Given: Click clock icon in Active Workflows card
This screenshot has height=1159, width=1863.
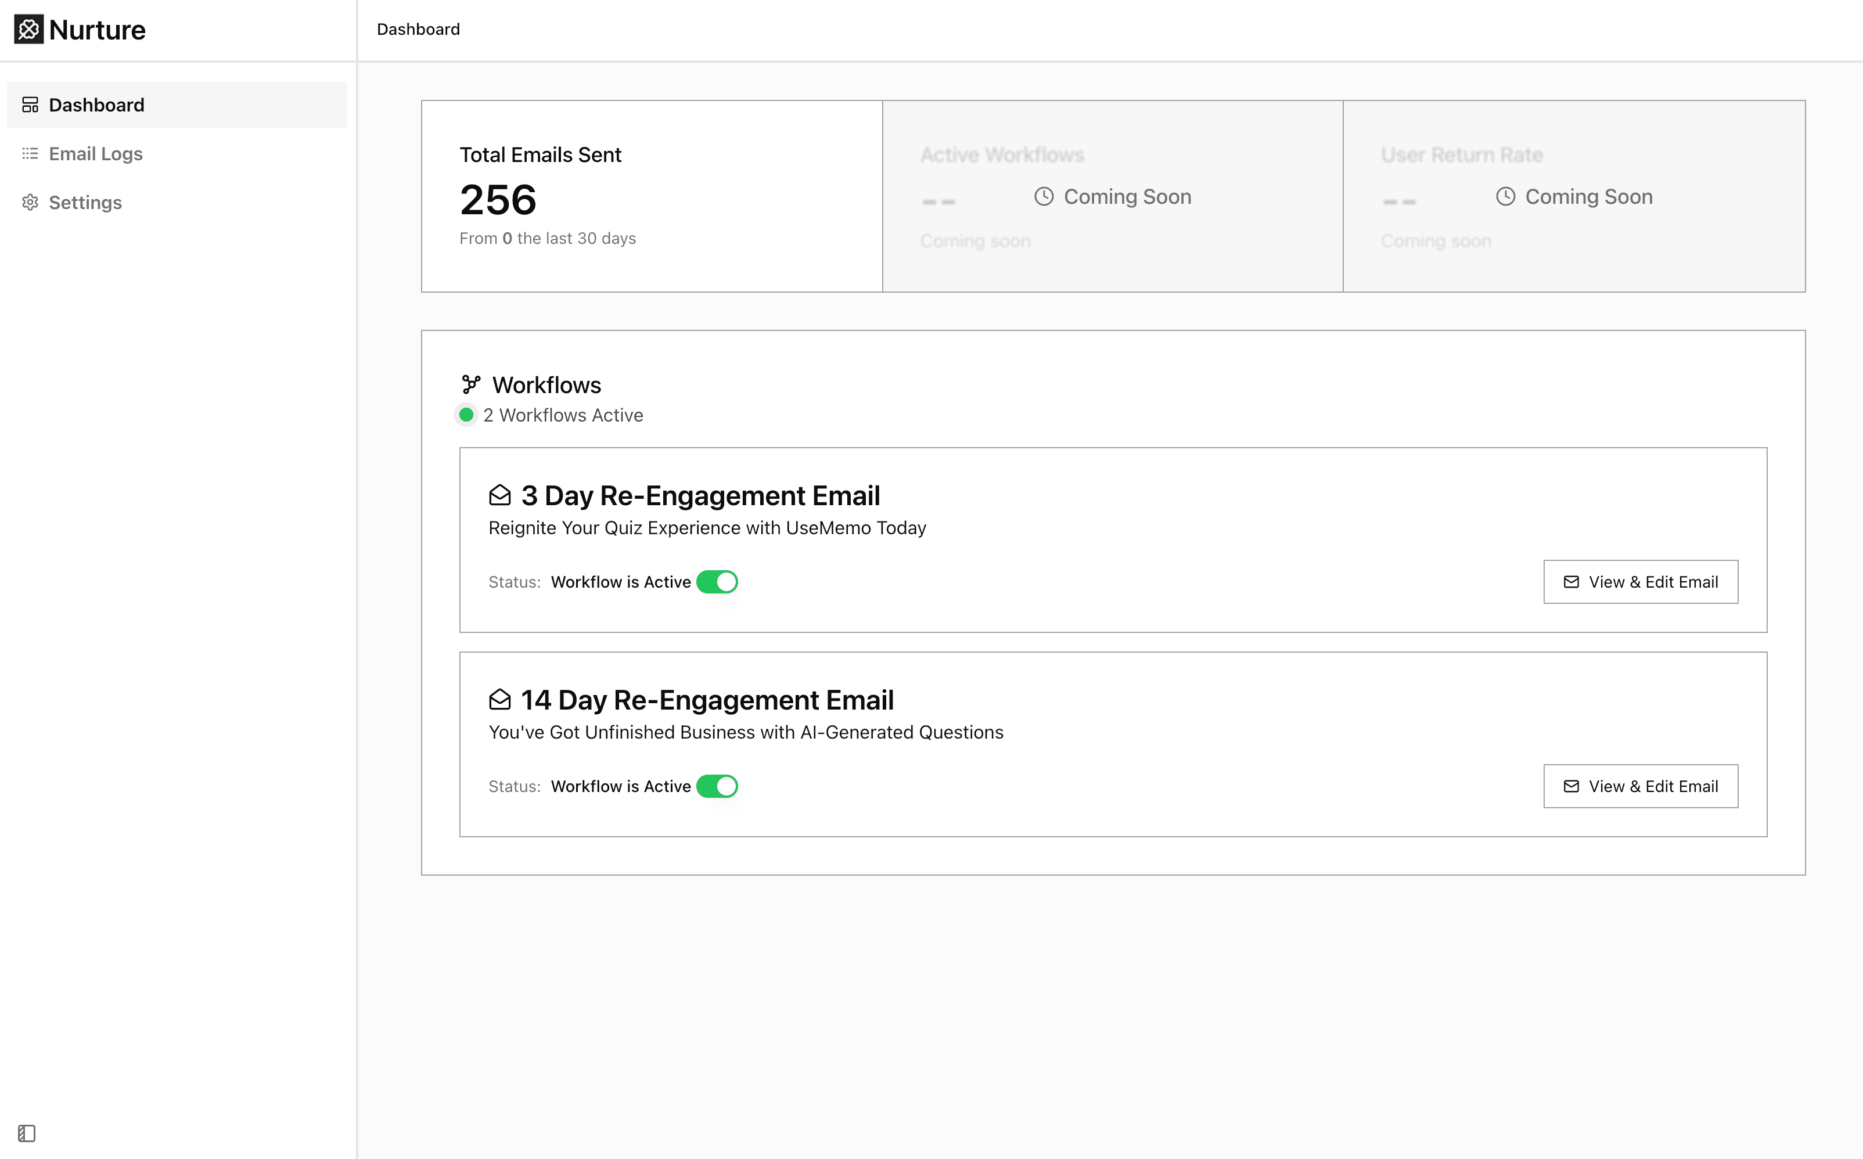Looking at the screenshot, I should click(x=1044, y=196).
